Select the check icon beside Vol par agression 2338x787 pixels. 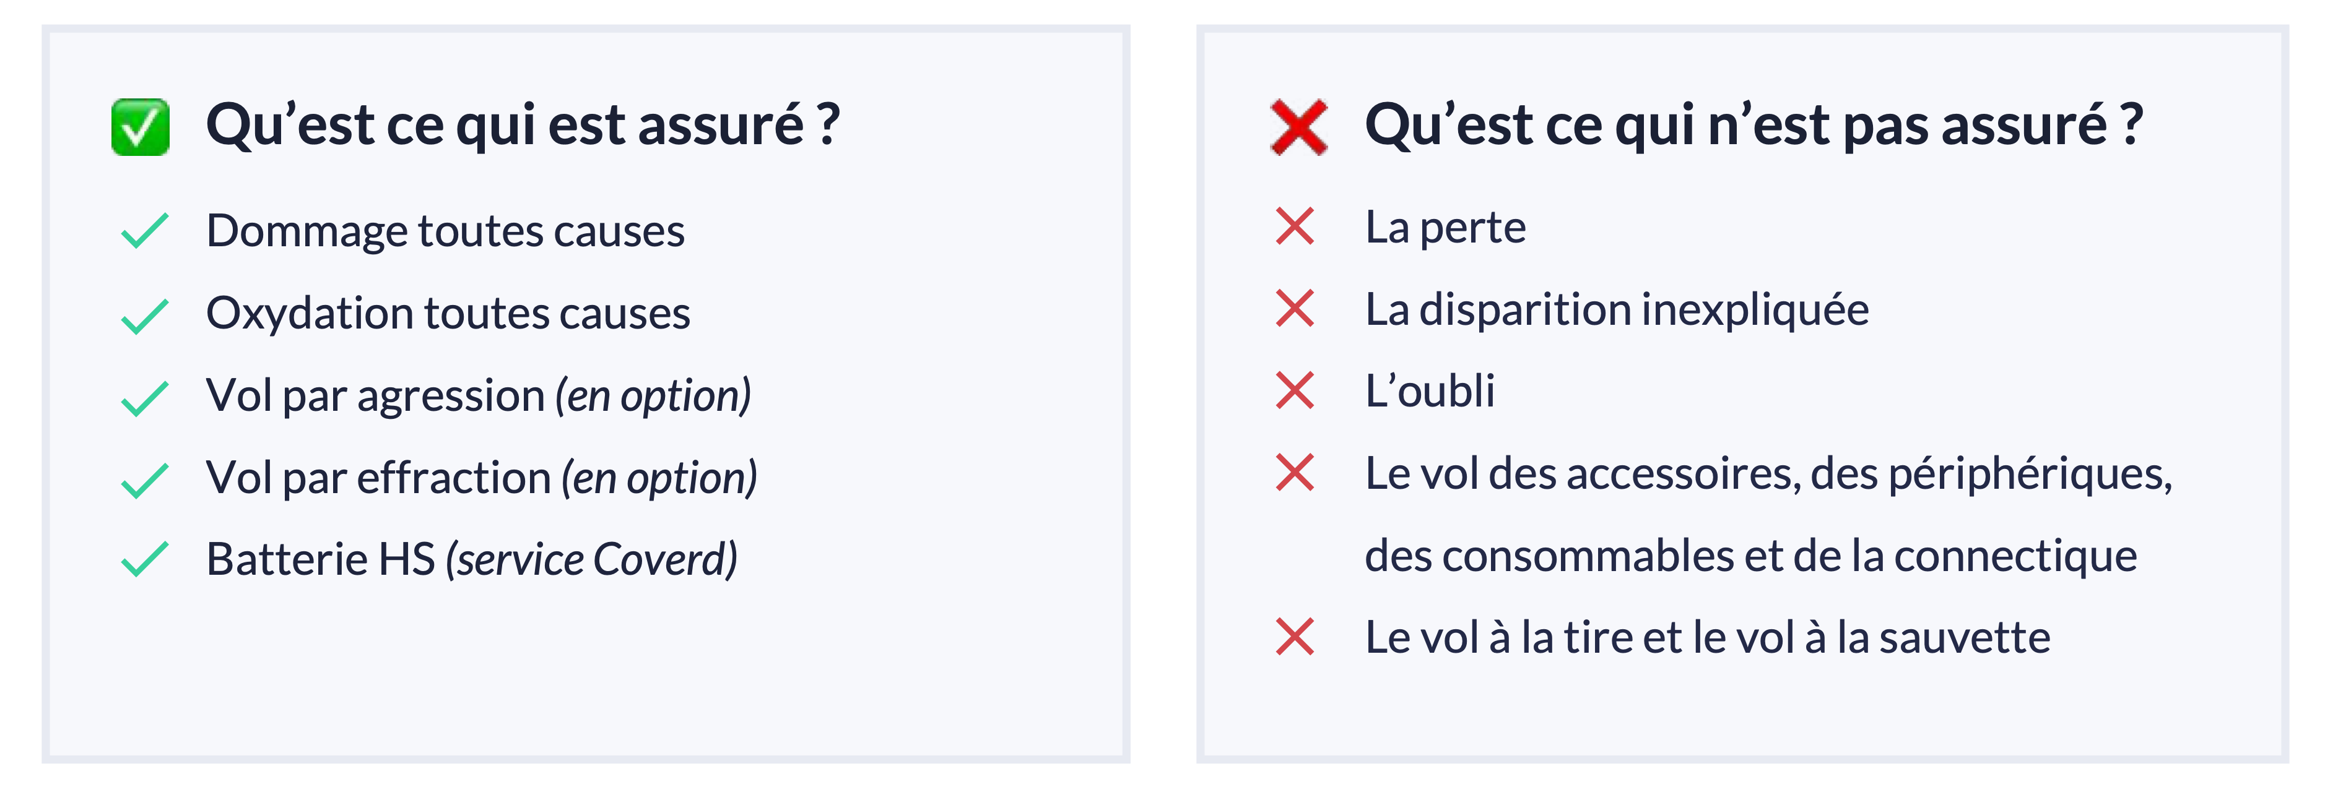coord(146,398)
